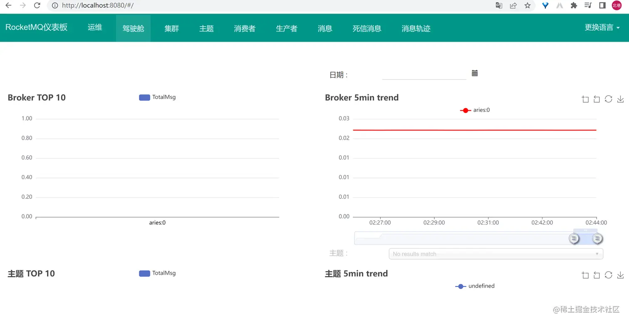Go back with the browser back arrow
The height and width of the screenshot is (323, 629).
pos(8,5)
